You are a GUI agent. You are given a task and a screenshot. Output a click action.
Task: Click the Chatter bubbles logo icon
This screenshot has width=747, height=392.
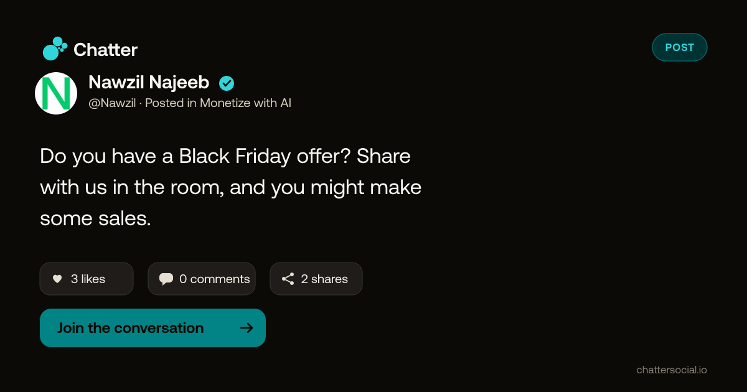(55, 49)
